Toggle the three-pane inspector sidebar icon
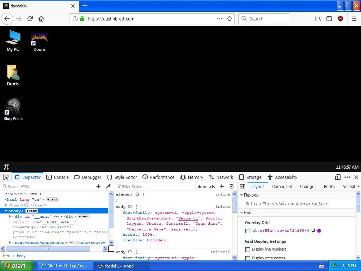 coord(243,186)
